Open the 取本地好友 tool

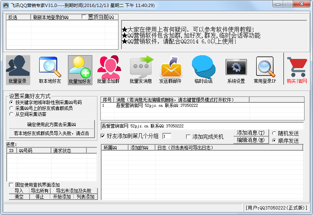50,70
